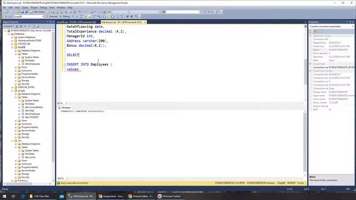Open the Connect dropdown in Object Explorer

(9, 26)
